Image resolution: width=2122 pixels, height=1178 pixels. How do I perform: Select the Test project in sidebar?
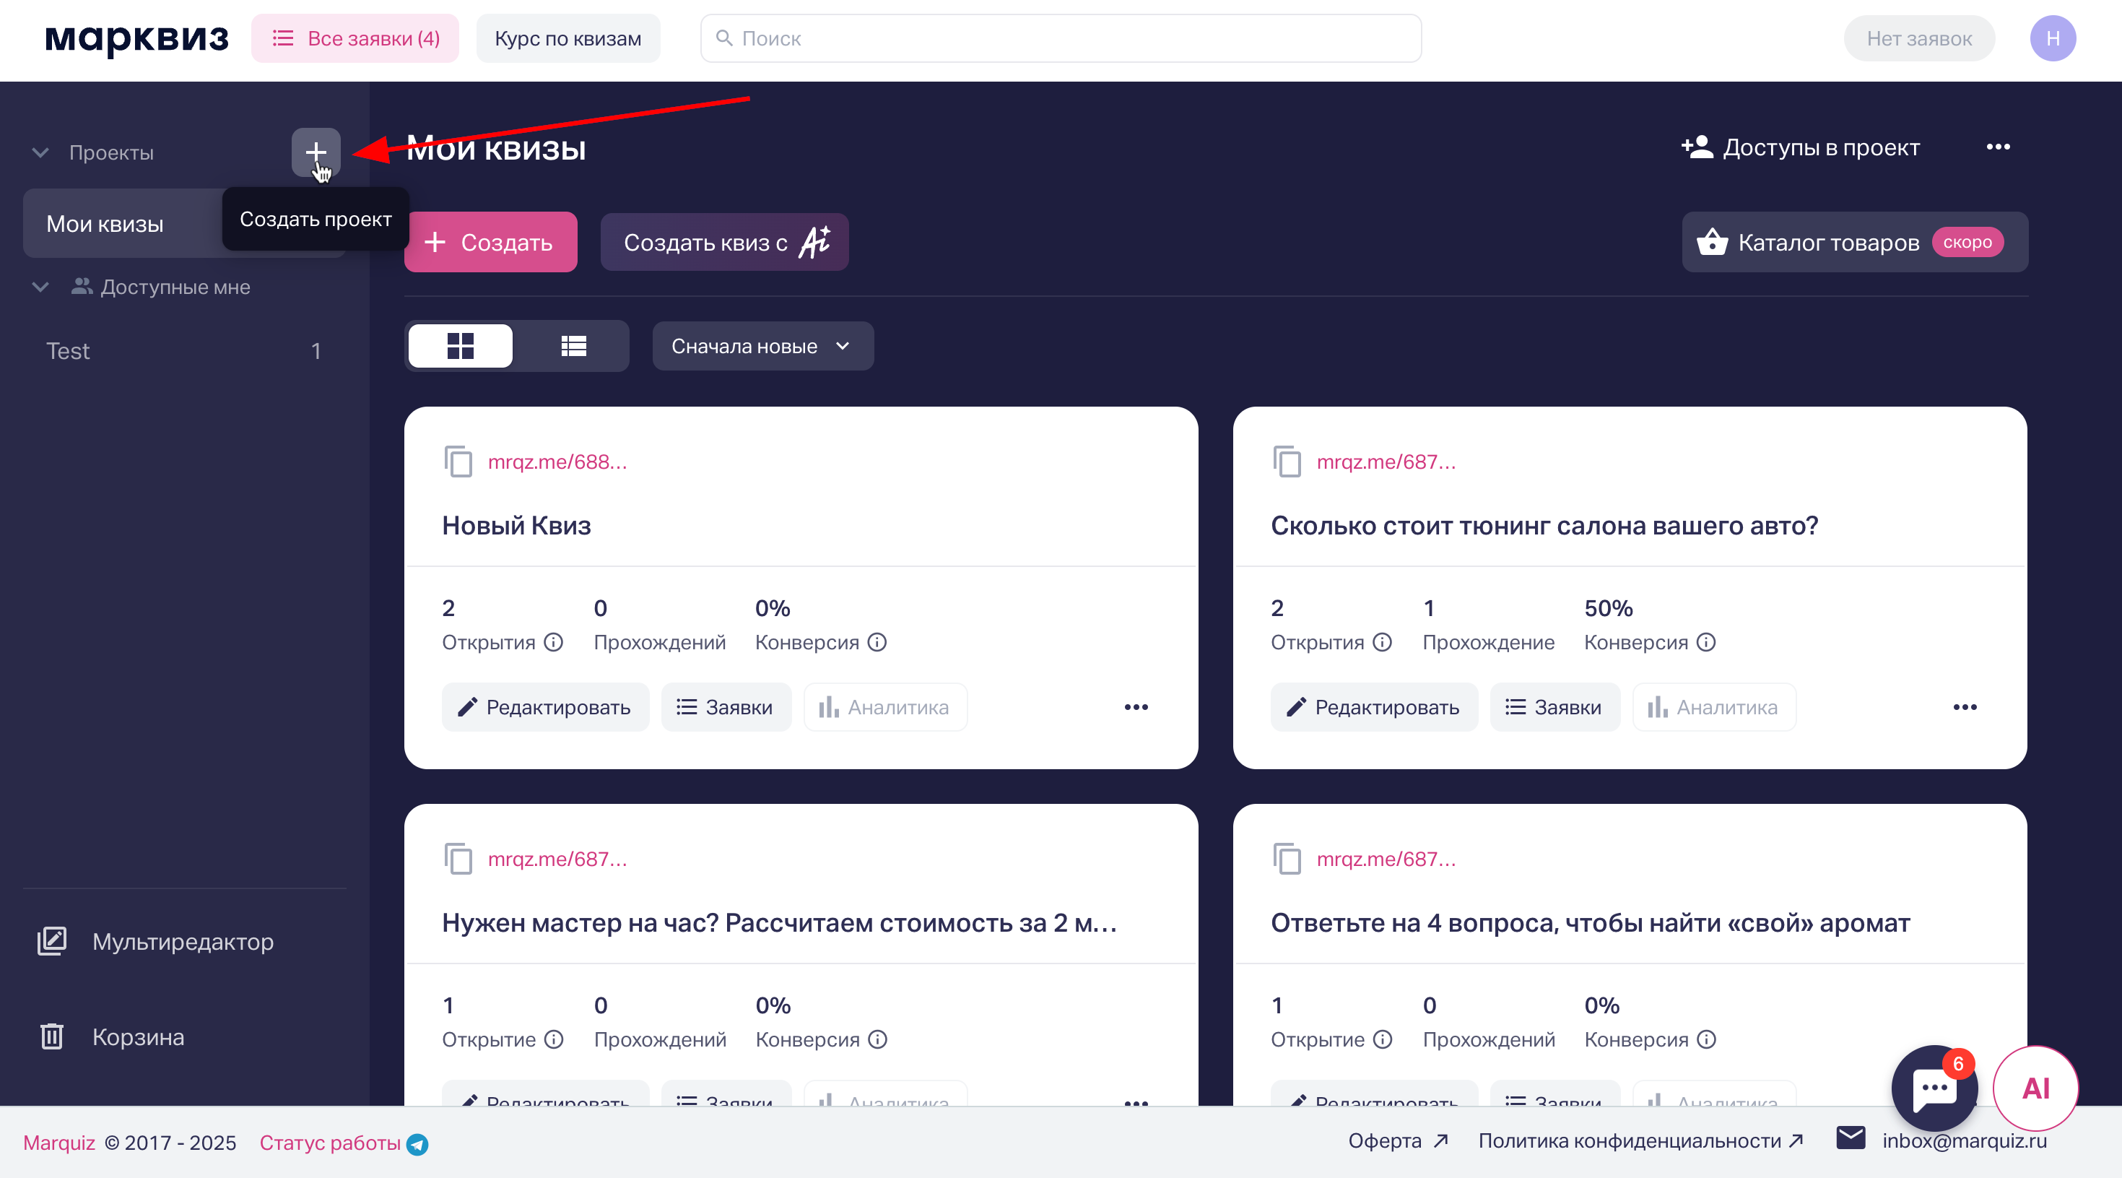[69, 351]
